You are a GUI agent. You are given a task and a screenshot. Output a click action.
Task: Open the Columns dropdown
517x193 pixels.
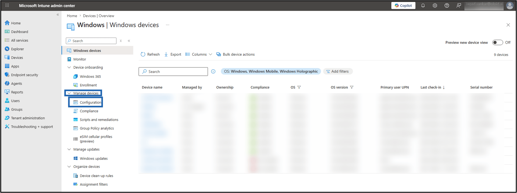(x=199, y=54)
